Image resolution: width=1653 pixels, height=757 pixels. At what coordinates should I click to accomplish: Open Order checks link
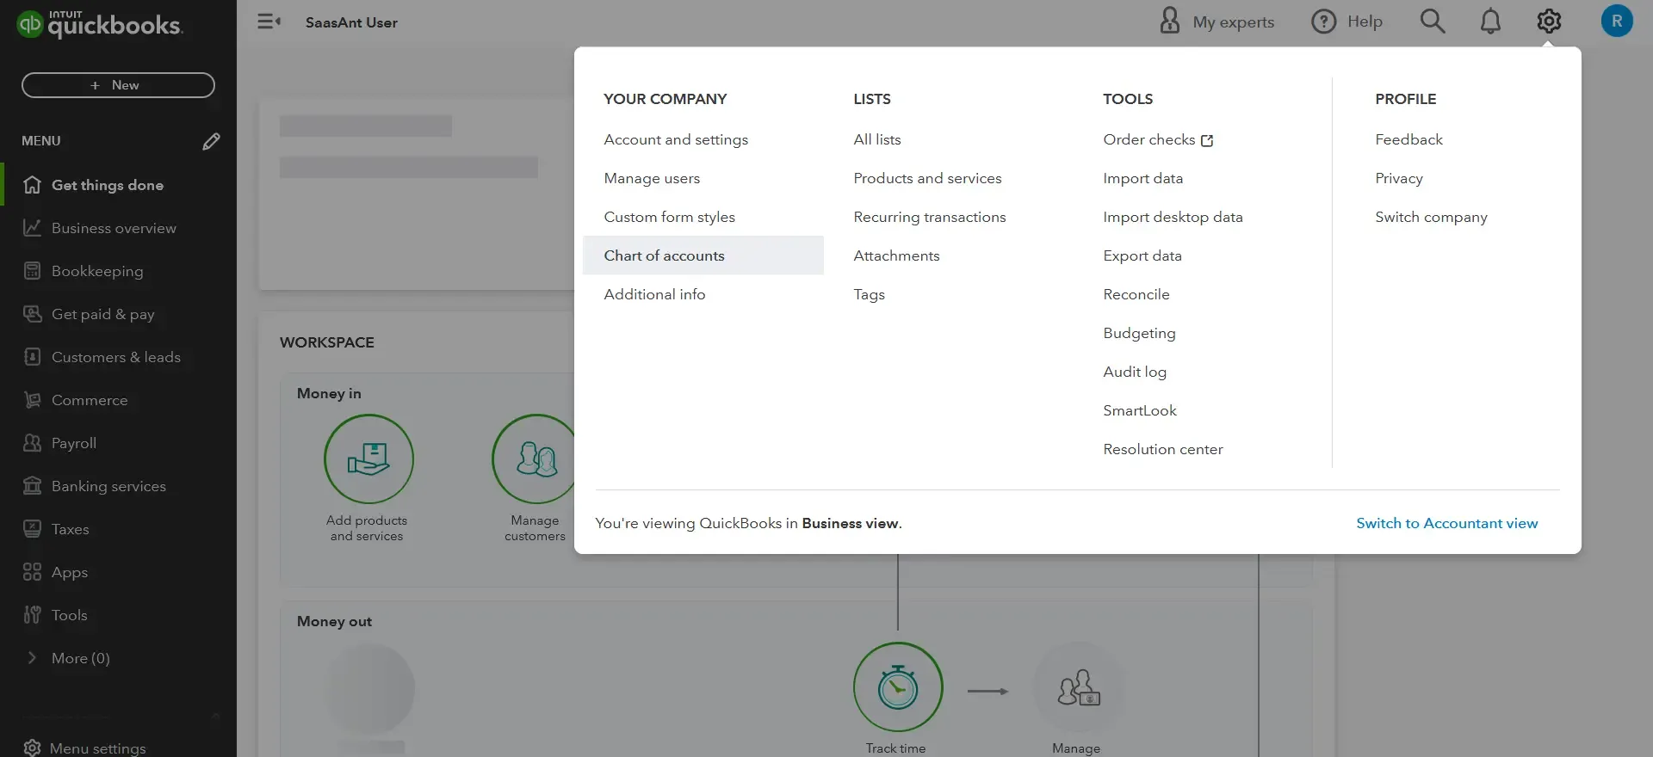tap(1148, 139)
